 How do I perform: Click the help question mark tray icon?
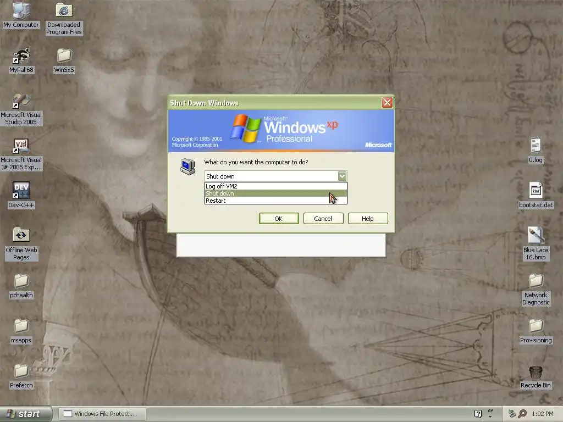click(x=478, y=414)
